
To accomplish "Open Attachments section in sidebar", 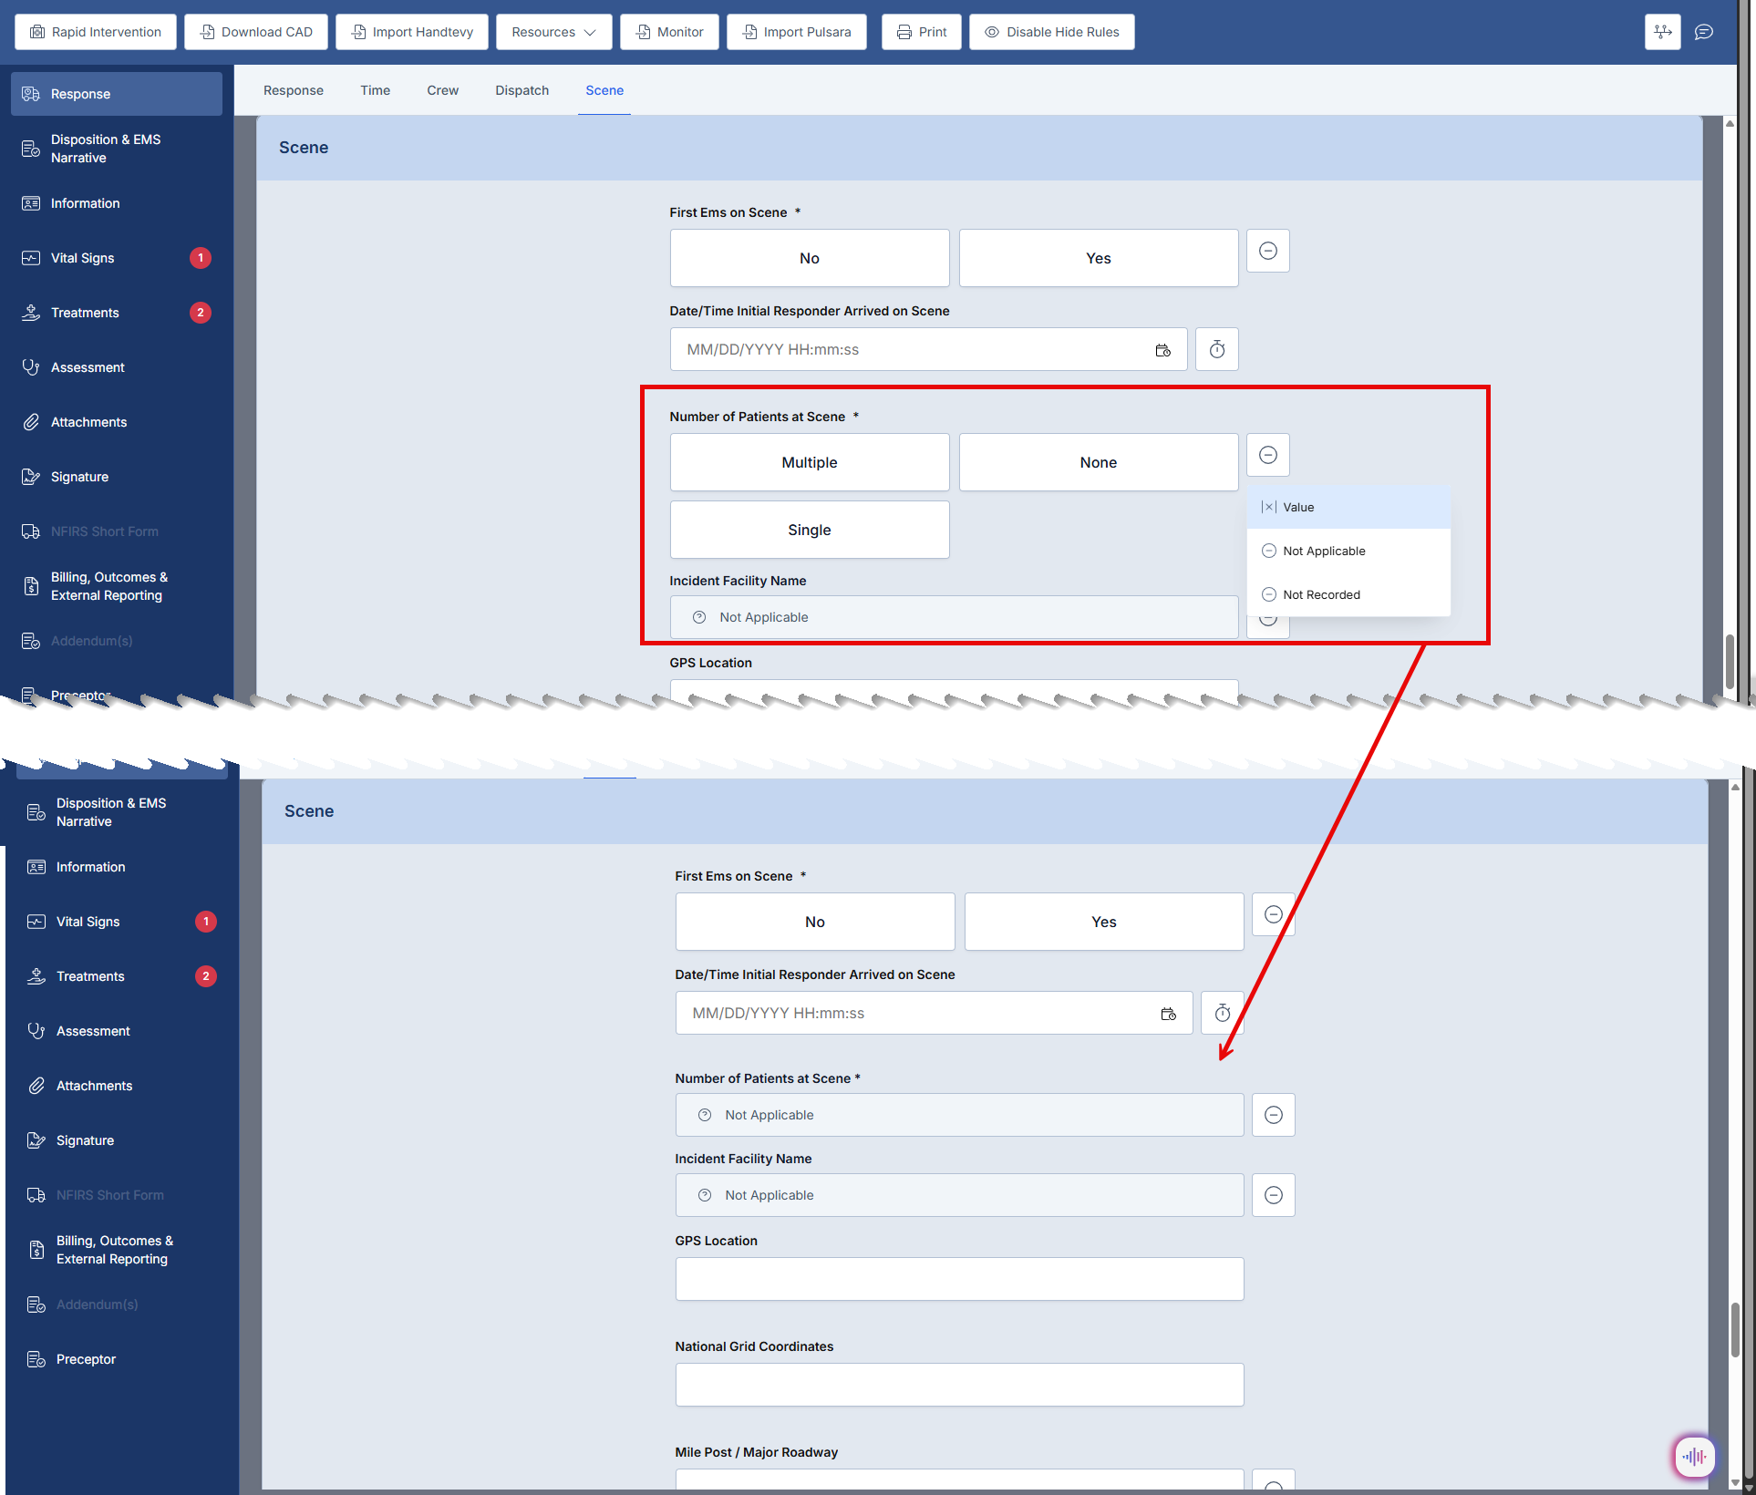I will point(88,422).
